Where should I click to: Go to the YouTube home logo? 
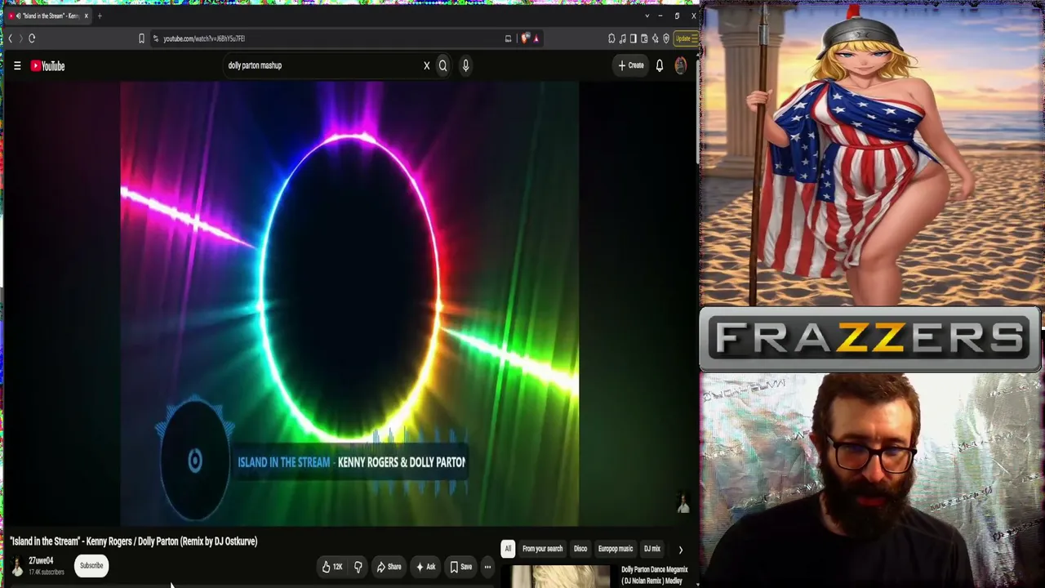pyautogui.click(x=47, y=66)
